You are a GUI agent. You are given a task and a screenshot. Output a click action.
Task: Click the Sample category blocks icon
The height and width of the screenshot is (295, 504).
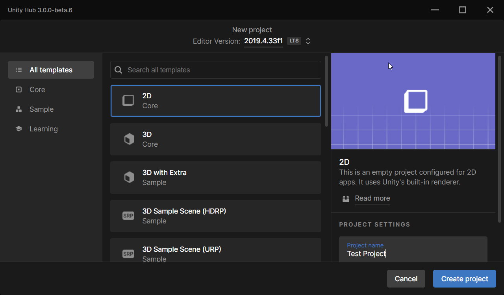pos(19,109)
